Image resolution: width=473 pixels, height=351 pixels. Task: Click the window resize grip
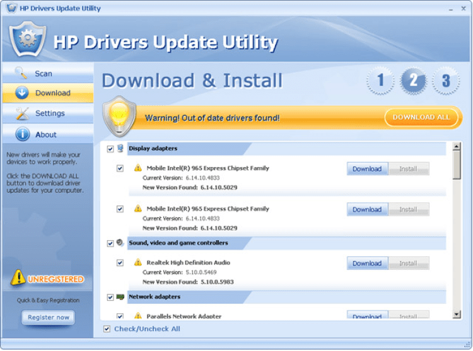coord(468,345)
